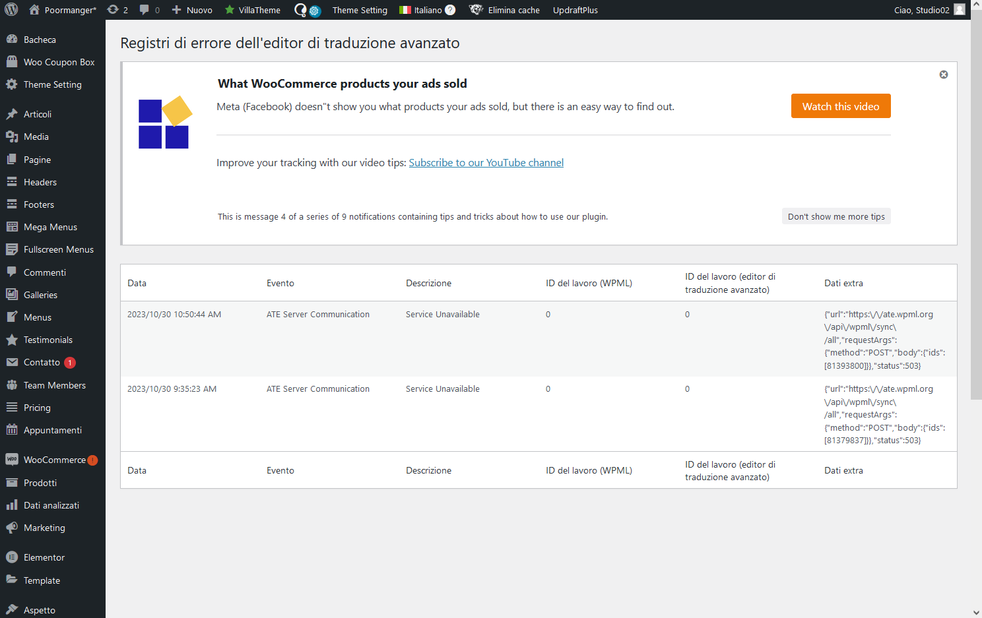The height and width of the screenshot is (618, 982).
Task: Click the Team Members group icon
Action: point(12,385)
